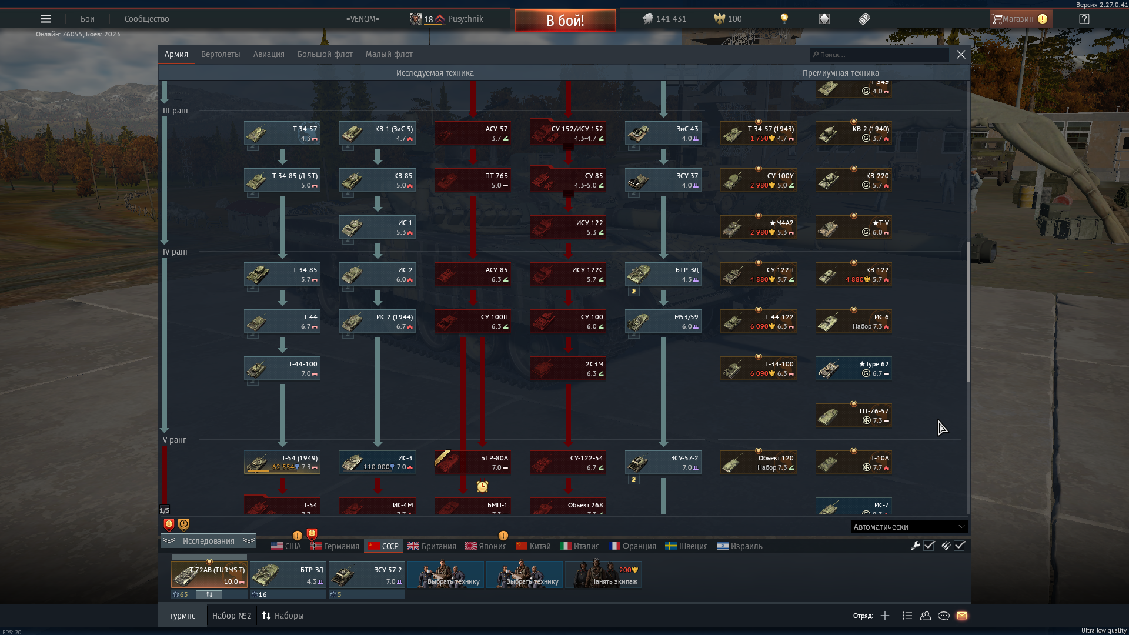Select the Швеция nation tab
Image resolution: width=1129 pixels, height=635 pixels.
[x=686, y=546]
